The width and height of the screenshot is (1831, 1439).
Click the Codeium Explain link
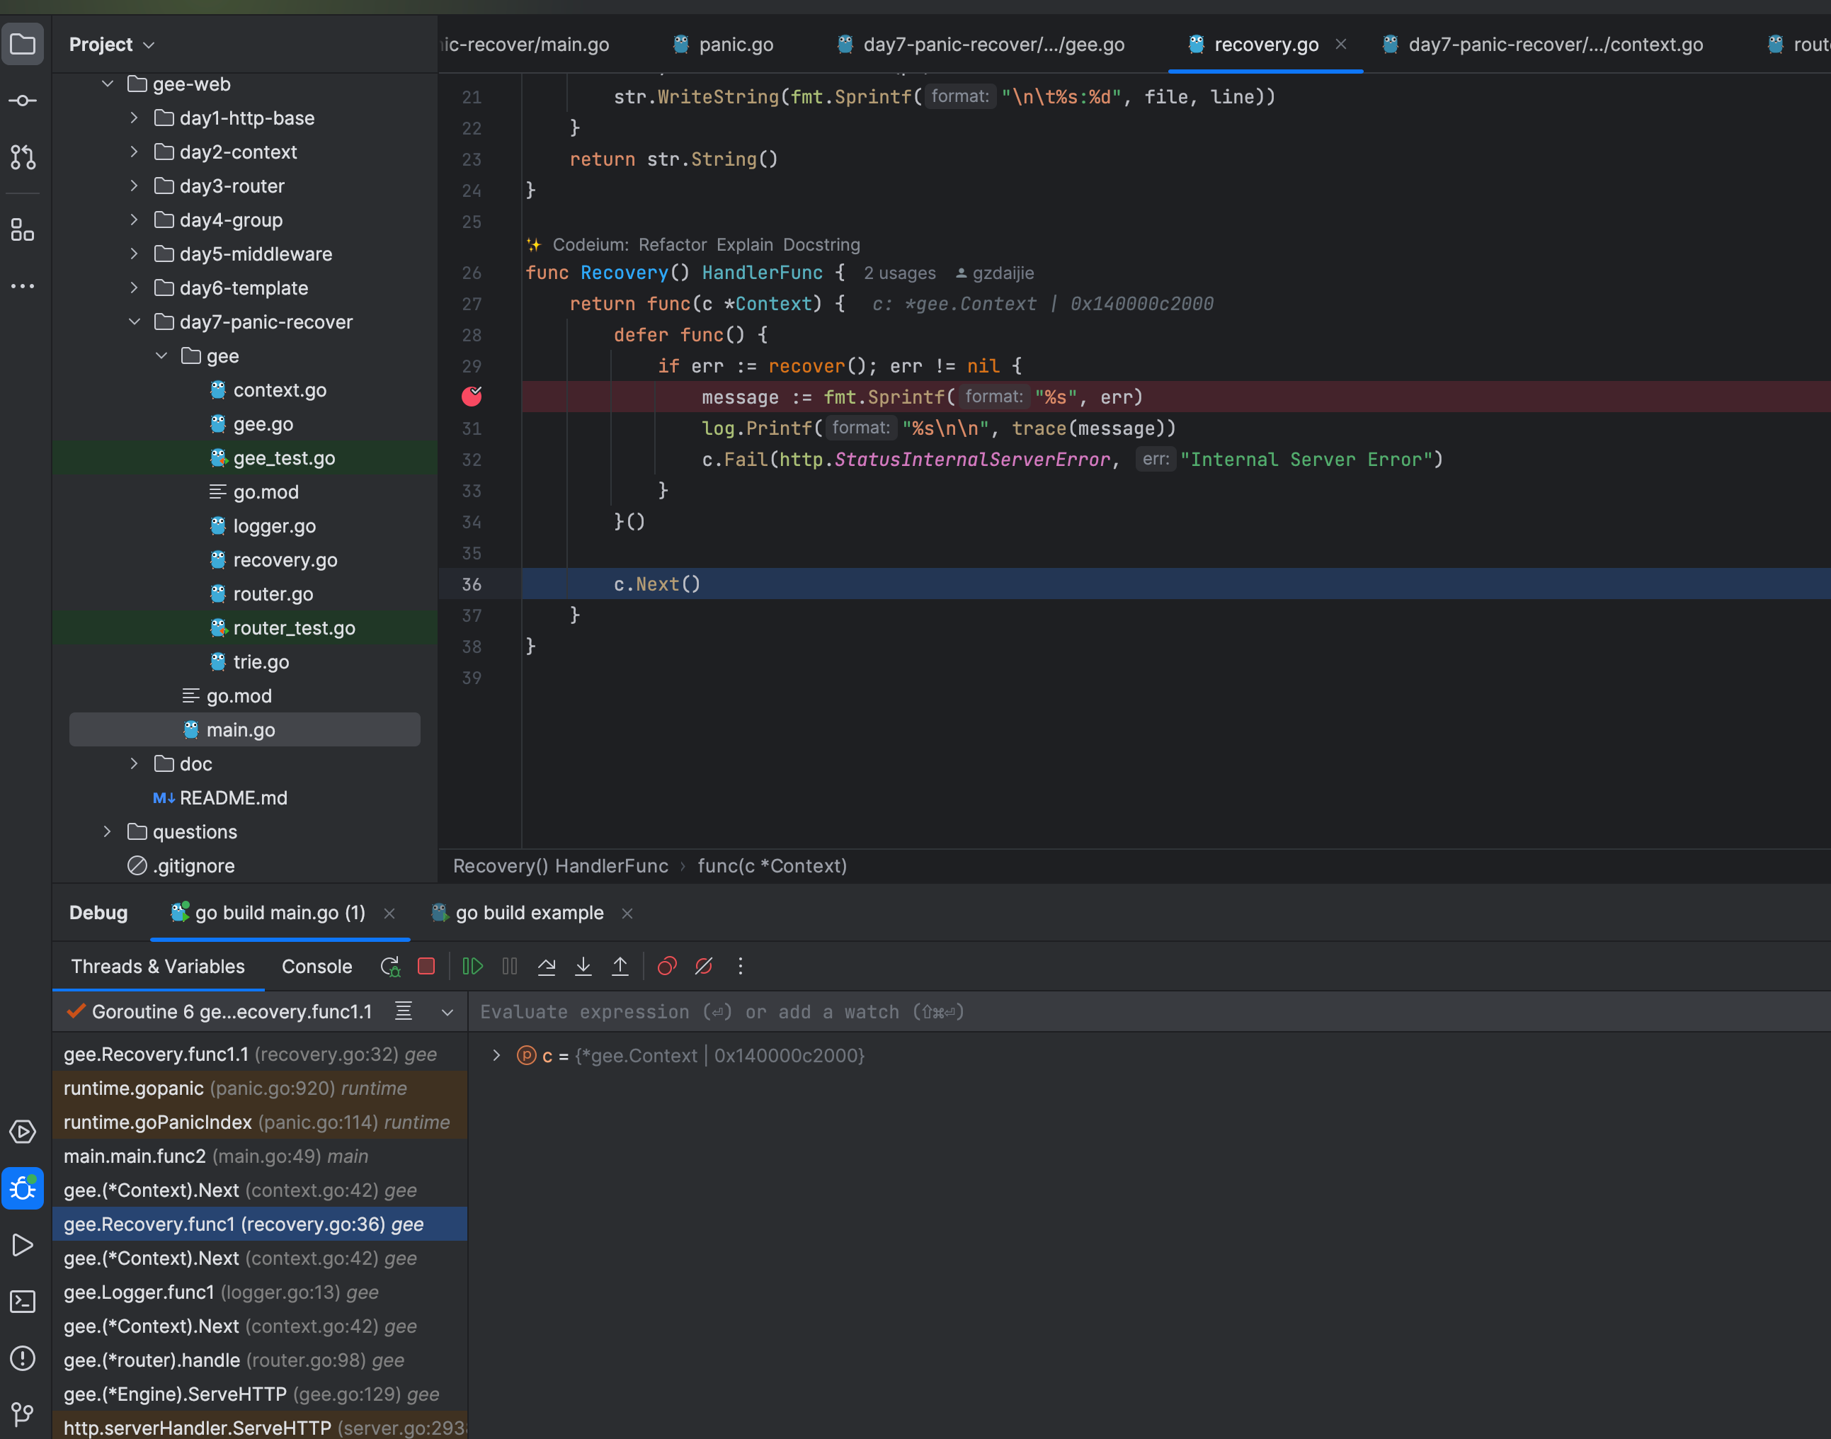point(745,244)
